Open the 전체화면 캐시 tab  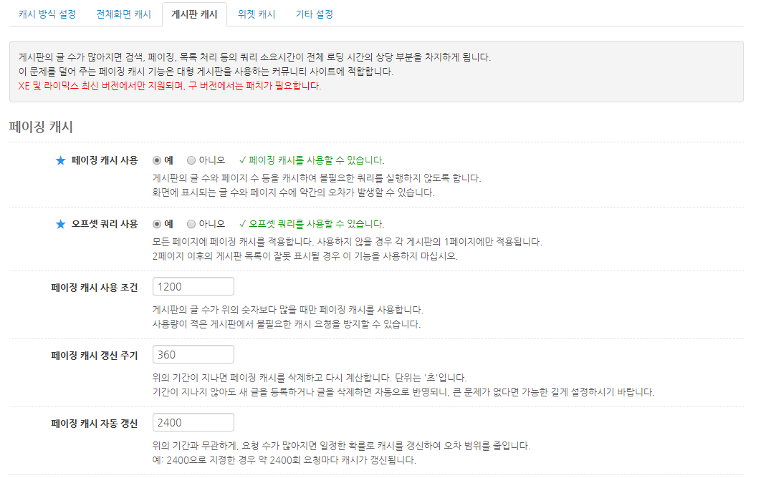pyautogui.click(x=123, y=14)
